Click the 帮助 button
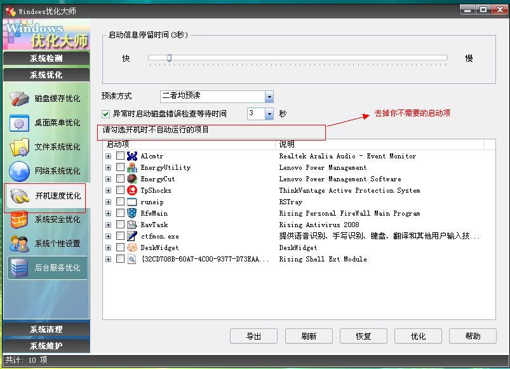This screenshot has width=510, height=369. click(x=473, y=336)
